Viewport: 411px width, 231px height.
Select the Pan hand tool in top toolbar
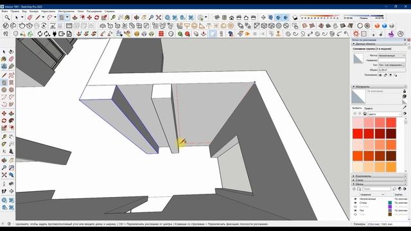coord(144,17)
